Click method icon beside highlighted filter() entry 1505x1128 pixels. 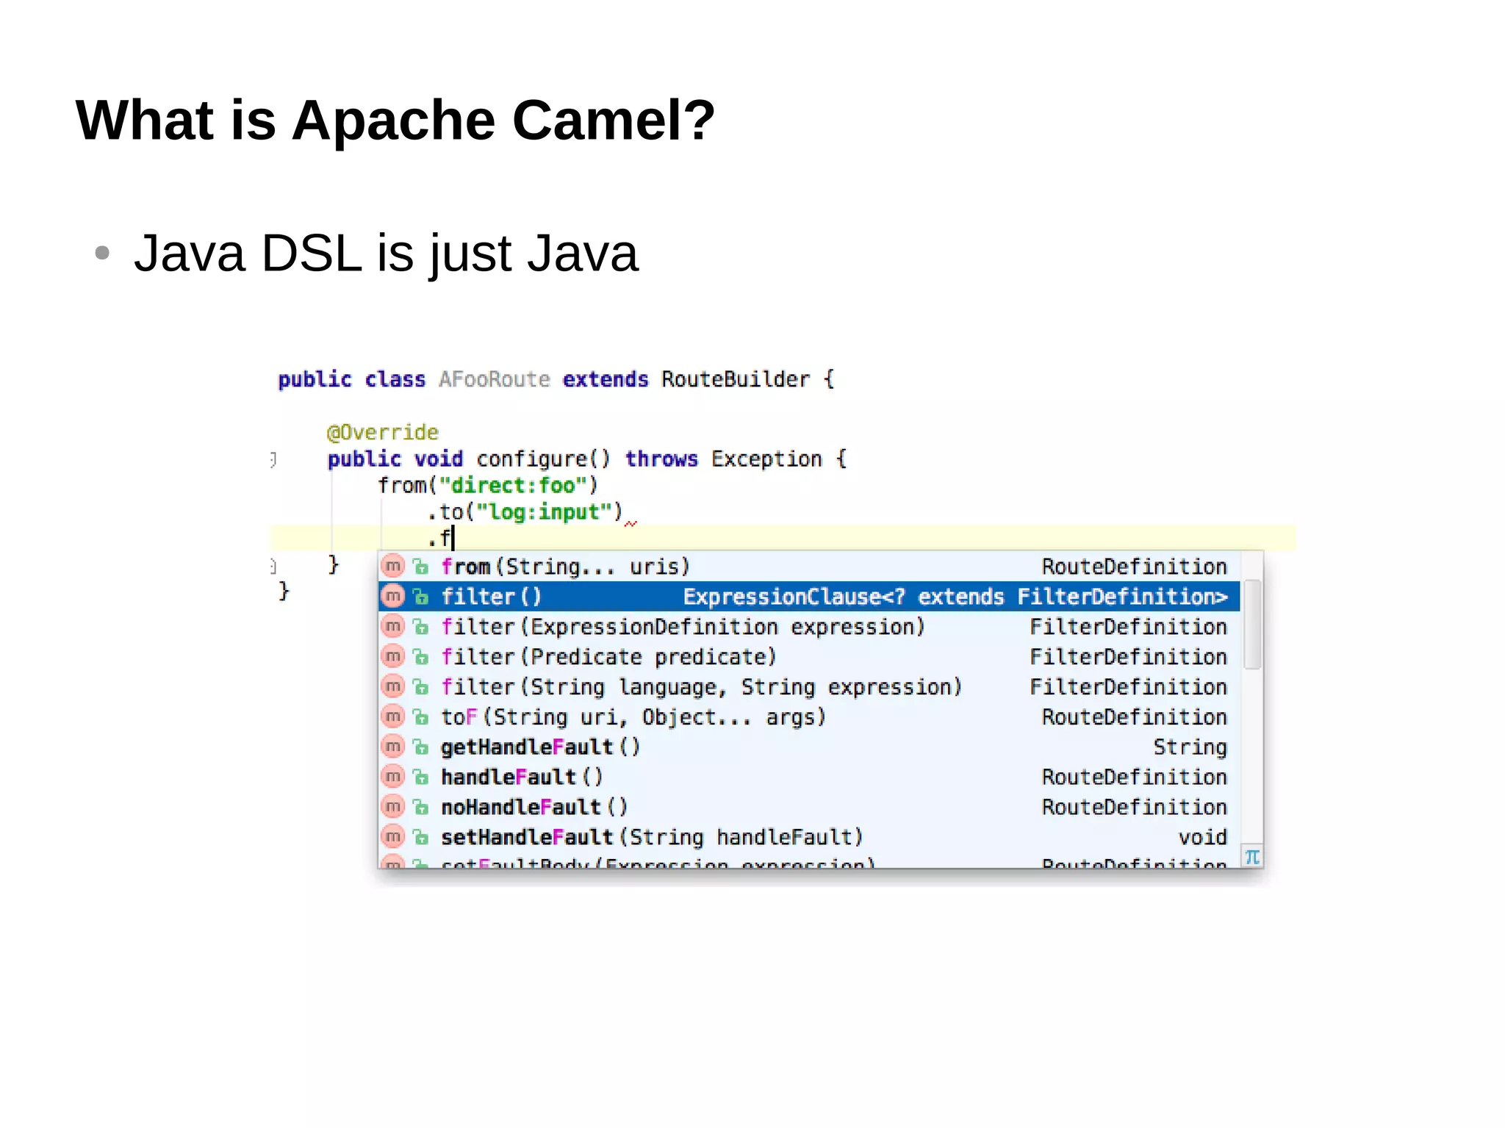point(393,596)
